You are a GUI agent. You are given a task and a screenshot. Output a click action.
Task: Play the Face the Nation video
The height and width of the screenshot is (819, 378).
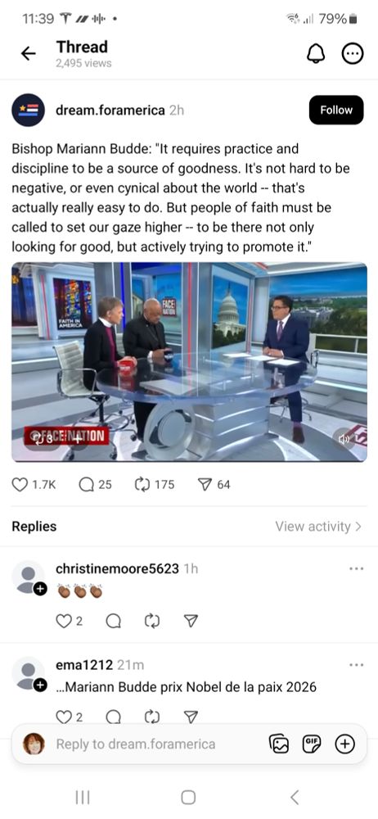pos(189,362)
